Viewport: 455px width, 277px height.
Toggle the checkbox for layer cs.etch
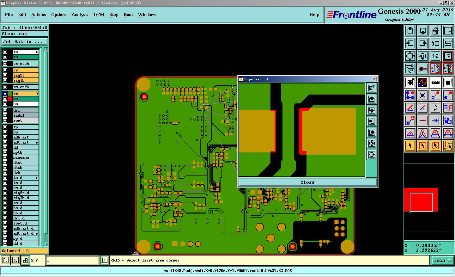pos(5,64)
